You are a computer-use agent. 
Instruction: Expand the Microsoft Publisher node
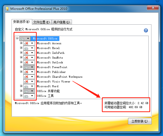[x=21, y=72]
